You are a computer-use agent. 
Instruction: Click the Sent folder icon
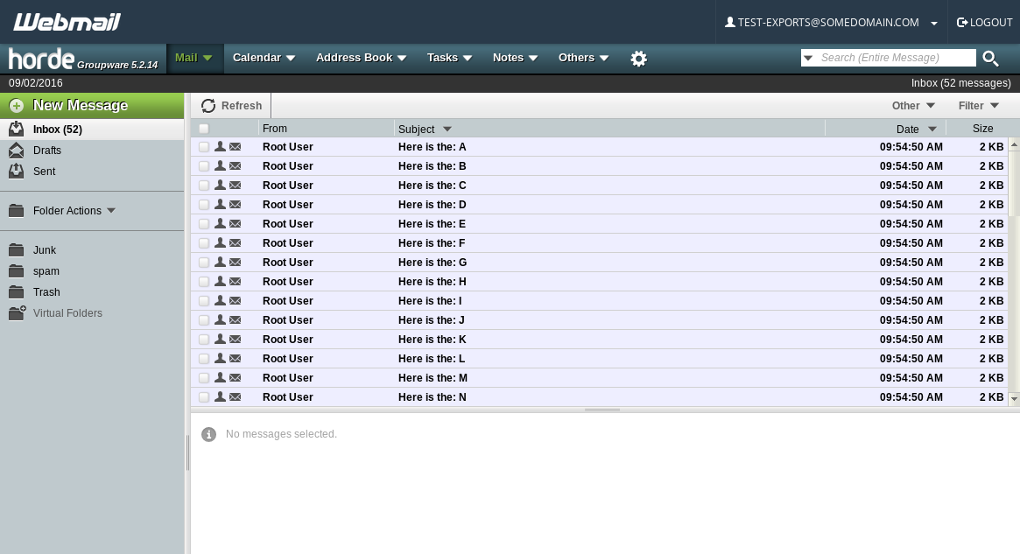[x=17, y=171]
